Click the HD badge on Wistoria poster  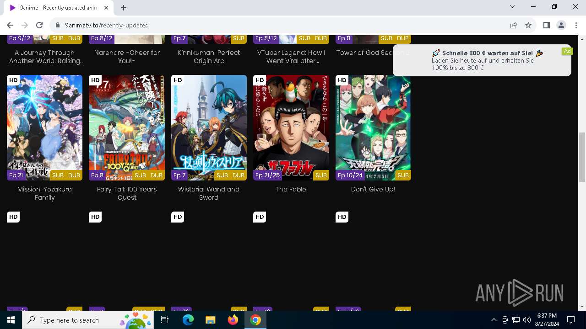(178, 80)
